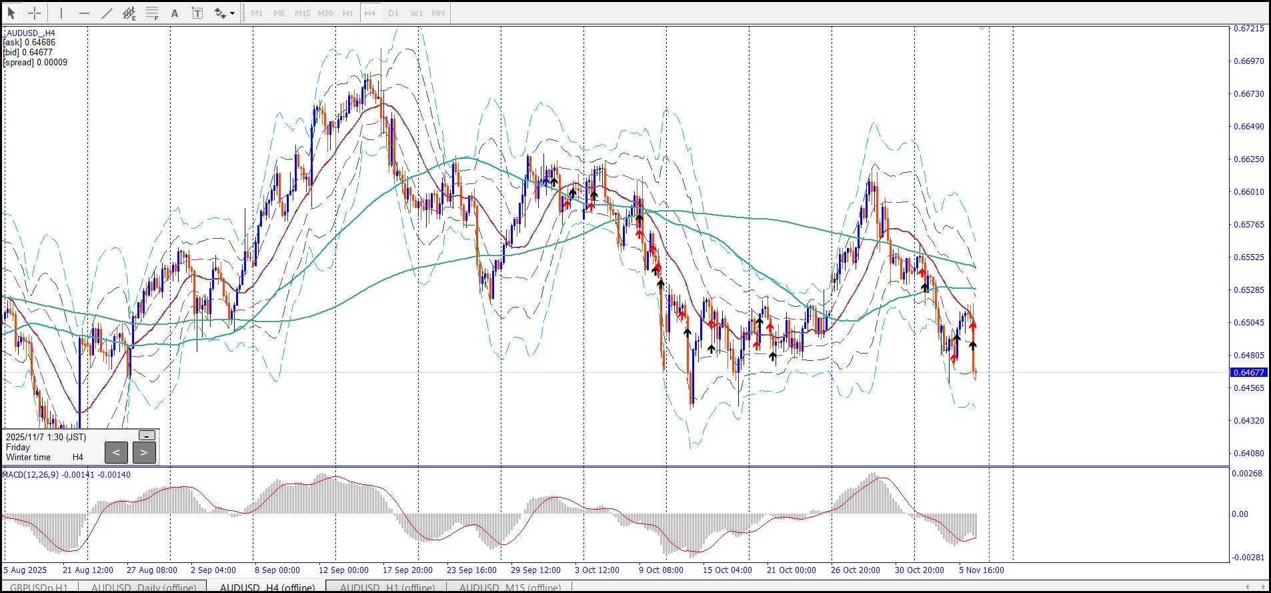Screen dimensions: 1271x593
Task: Switch chart to M15 timeframe
Action: 302,13
